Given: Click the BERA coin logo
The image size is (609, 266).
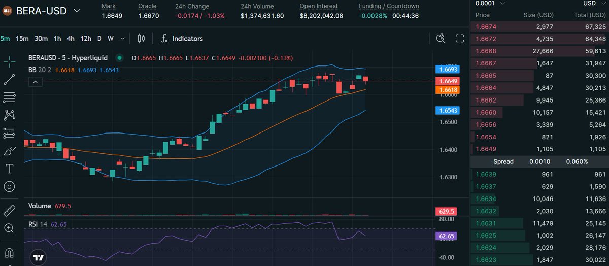Looking at the screenshot, I should coord(8,11).
